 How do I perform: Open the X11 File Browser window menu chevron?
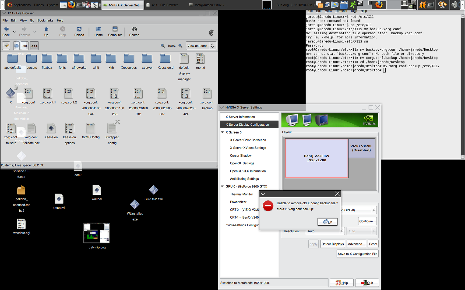coord(4,13)
